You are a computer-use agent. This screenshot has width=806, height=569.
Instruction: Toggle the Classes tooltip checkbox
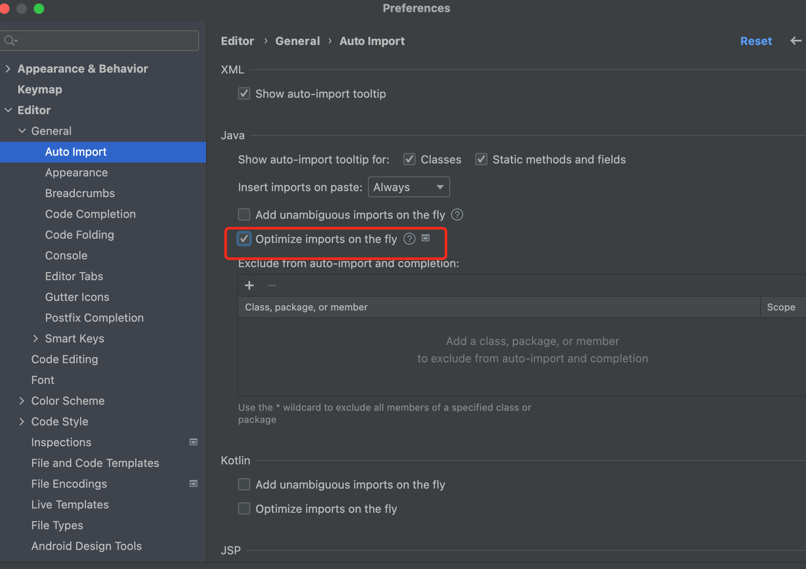[409, 159]
